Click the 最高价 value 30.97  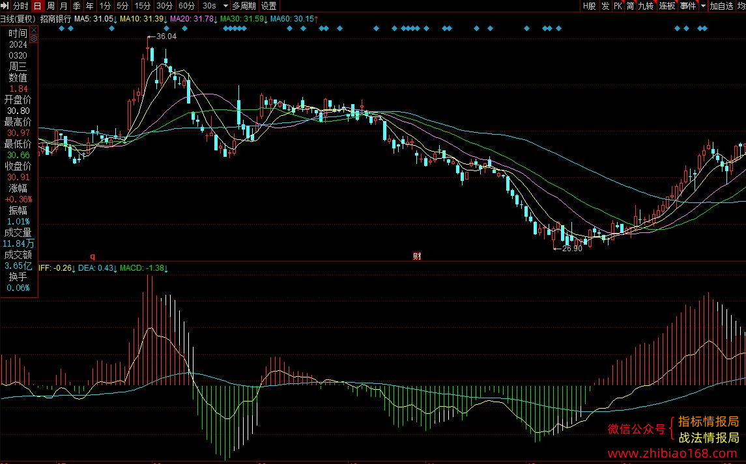(x=18, y=133)
